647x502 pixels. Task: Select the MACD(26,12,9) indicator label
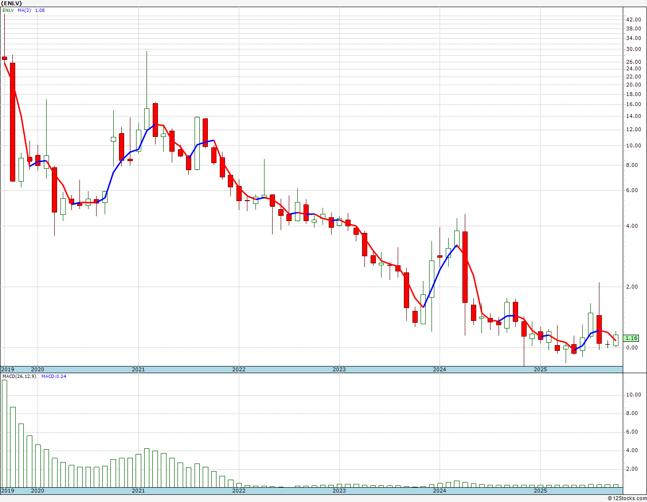coord(19,376)
